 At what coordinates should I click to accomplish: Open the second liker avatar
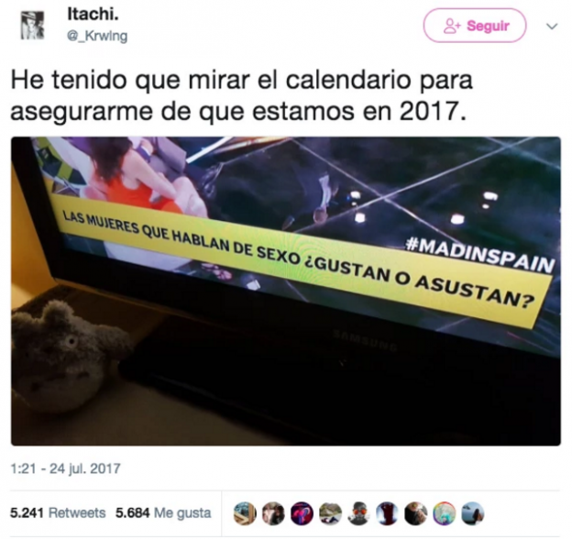point(273,513)
